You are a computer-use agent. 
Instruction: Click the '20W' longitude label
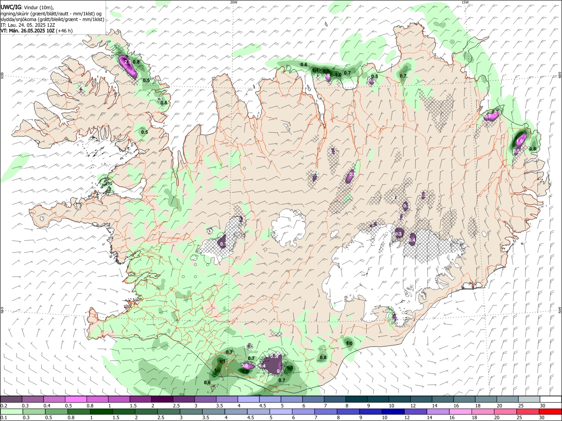point(234,2)
